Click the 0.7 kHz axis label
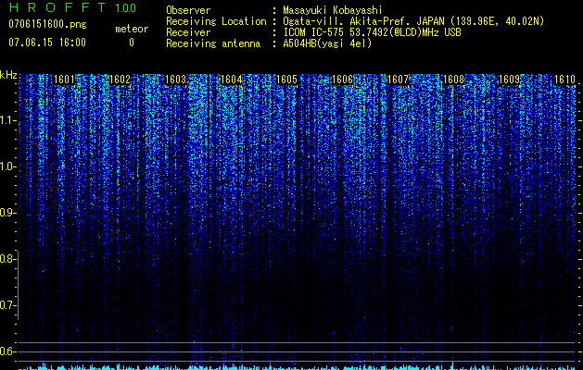Screen dimensions: 583x370 point(7,305)
